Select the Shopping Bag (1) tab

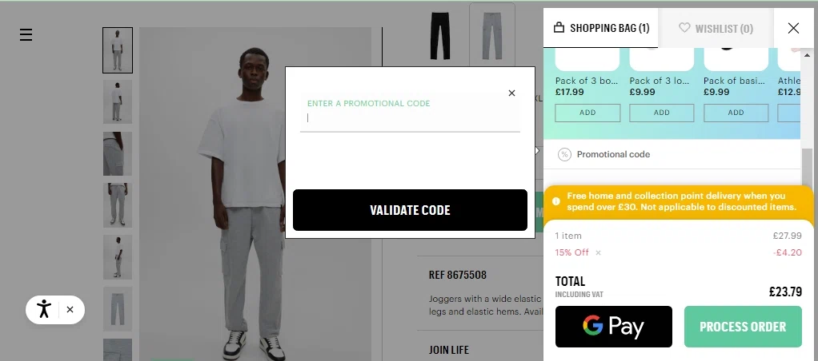(601, 28)
